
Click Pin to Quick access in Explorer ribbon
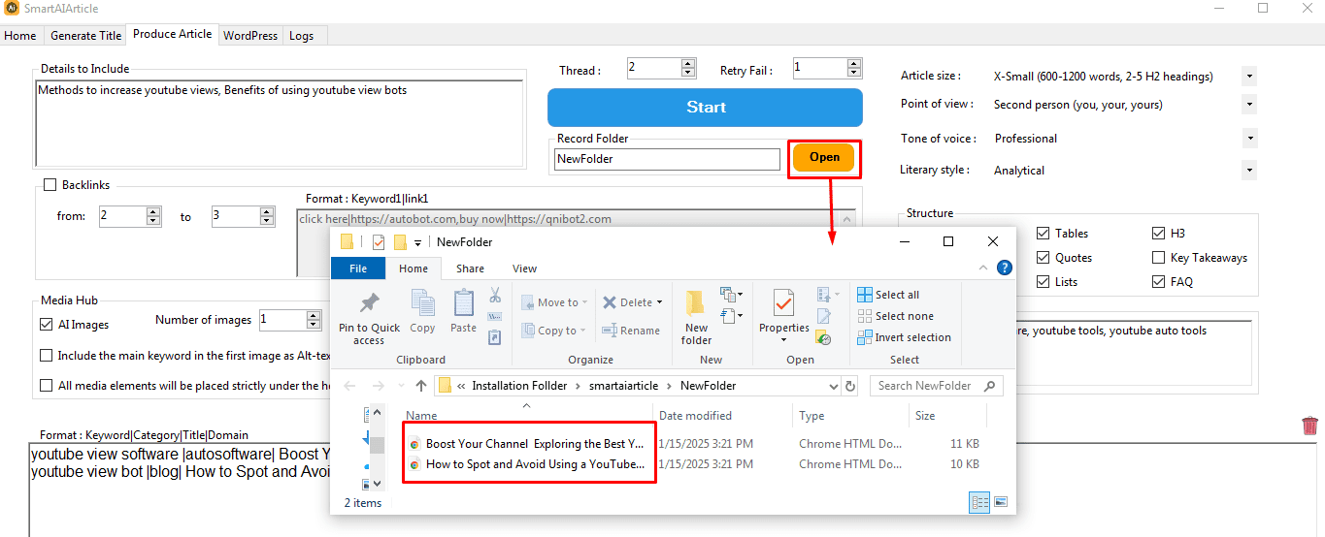click(369, 317)
